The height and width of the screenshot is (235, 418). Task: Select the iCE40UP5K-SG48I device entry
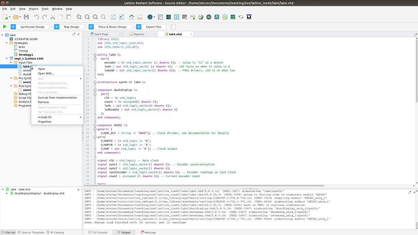[x=26, y=39]
